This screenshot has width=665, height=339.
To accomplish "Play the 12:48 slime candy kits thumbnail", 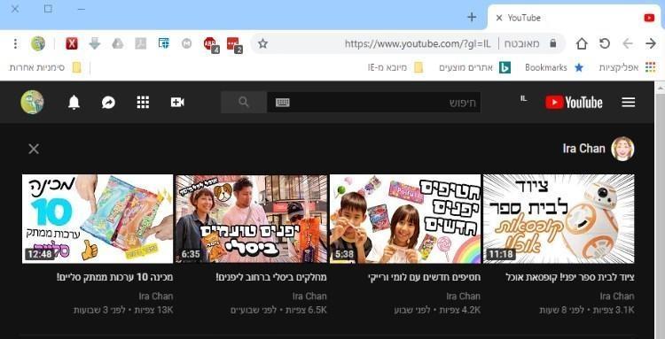I will (x=98, y=219).
